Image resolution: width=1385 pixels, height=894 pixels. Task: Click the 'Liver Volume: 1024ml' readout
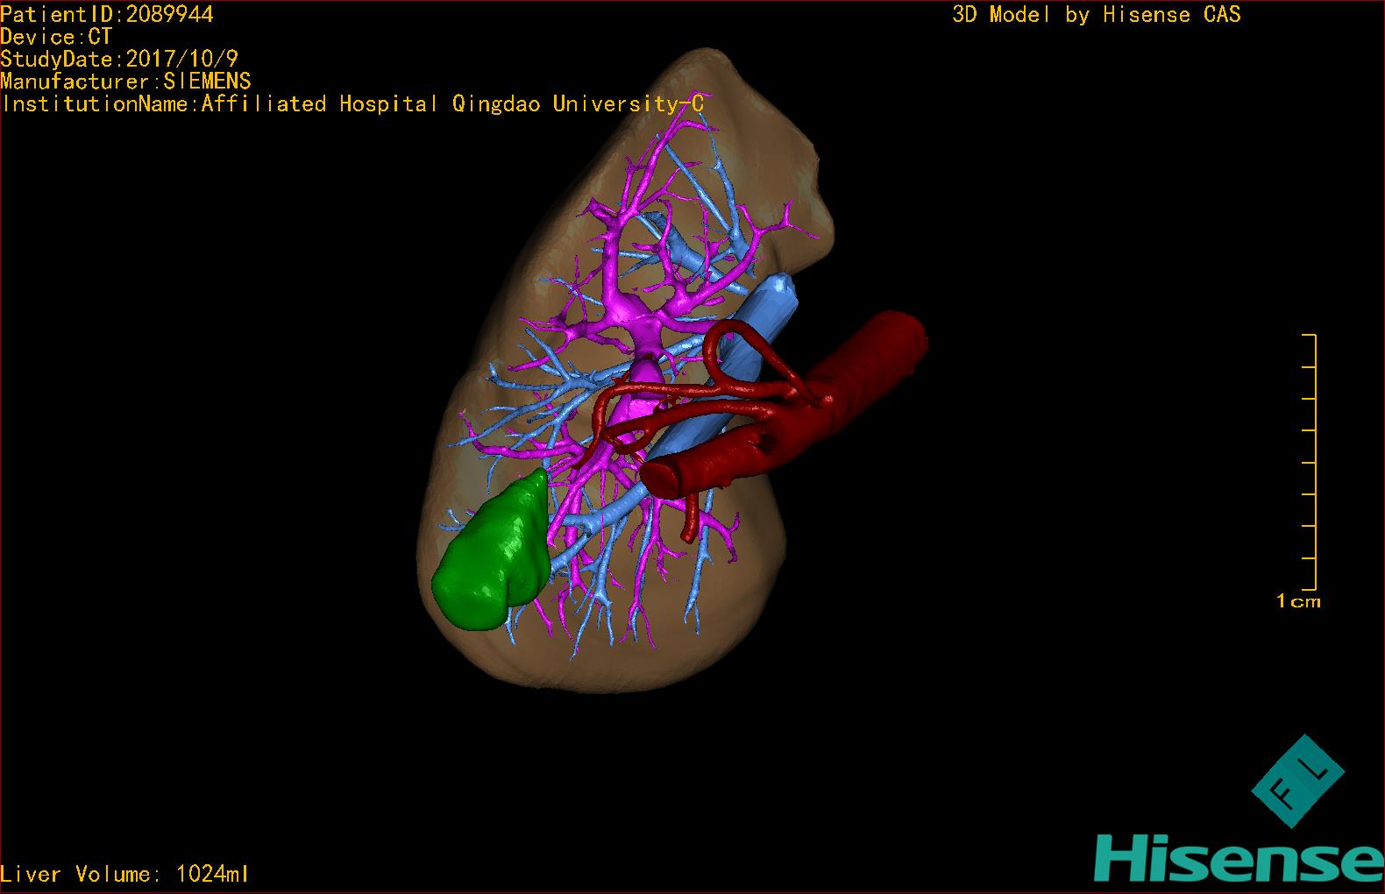click(124, 874)
